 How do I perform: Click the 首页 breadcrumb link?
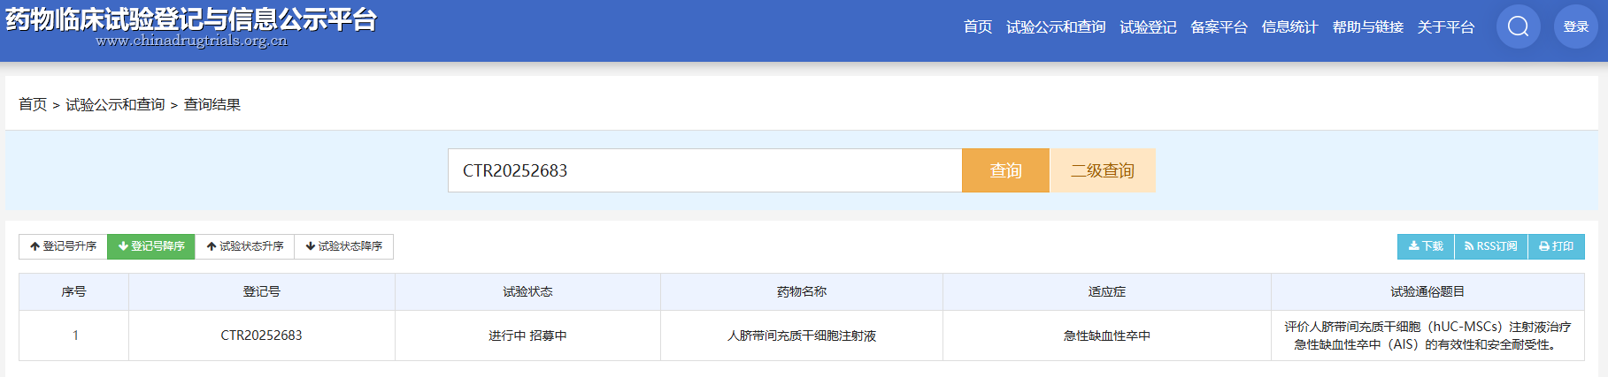(33, 104)
